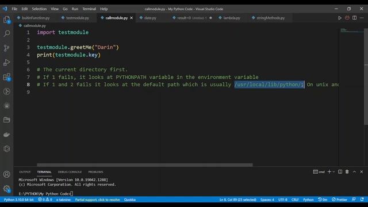
Task: Open the File menu
Action: pos(14,9)
